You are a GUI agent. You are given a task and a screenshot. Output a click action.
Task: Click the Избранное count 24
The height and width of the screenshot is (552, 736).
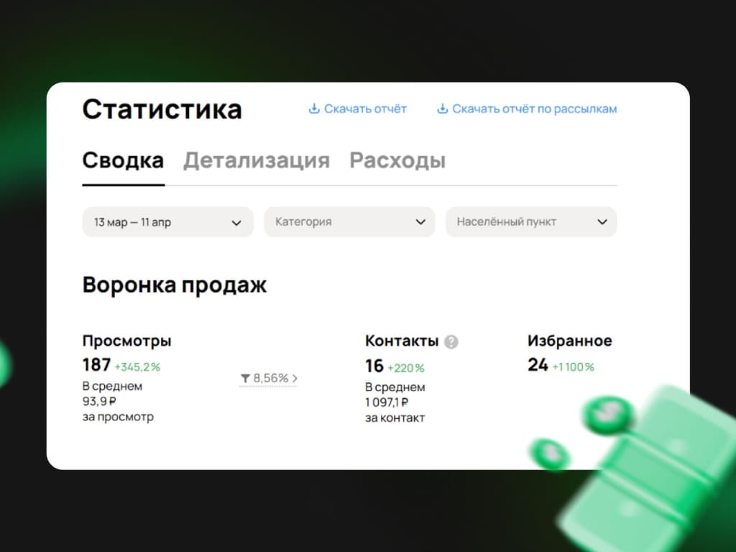click(538, 364)
